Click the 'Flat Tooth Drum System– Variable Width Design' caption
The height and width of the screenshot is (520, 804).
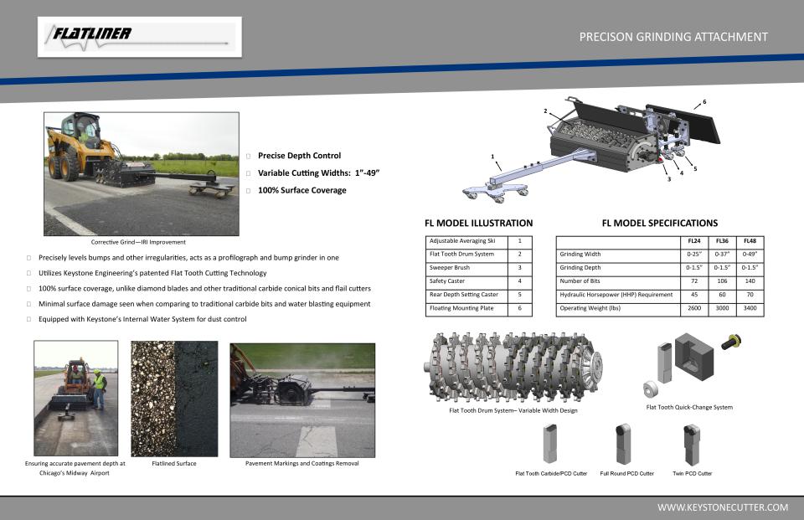pyautogui.click(x=513, y=410)
